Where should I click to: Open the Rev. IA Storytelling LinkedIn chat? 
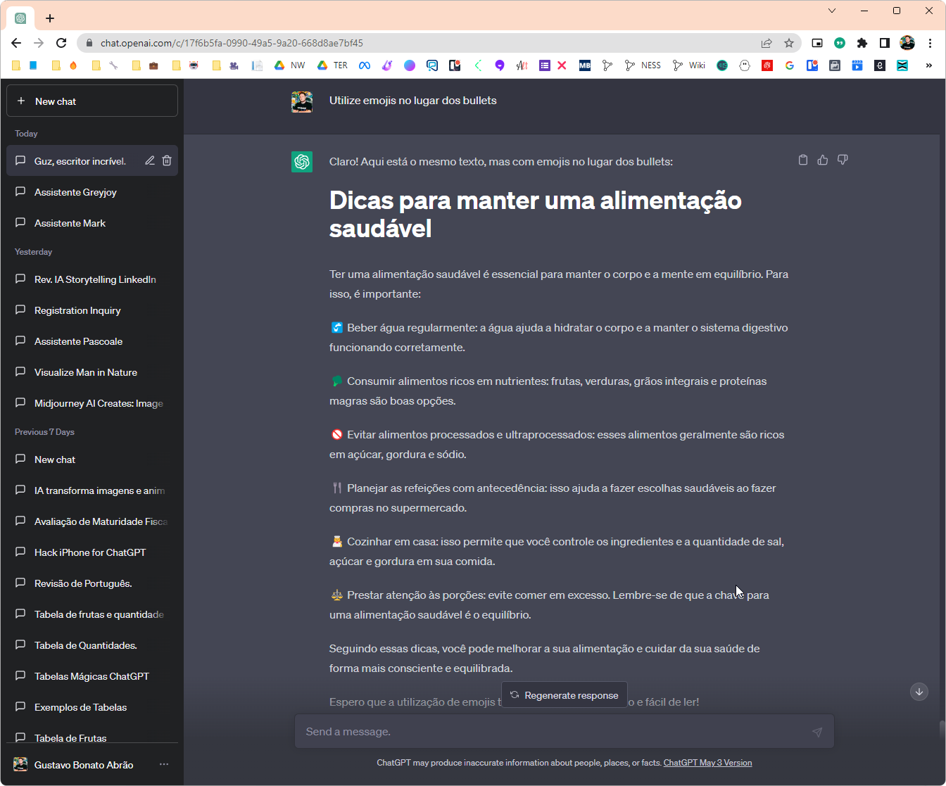coord(92,279)
